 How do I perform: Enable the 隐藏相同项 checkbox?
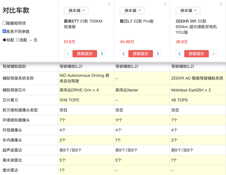(4, 23)
